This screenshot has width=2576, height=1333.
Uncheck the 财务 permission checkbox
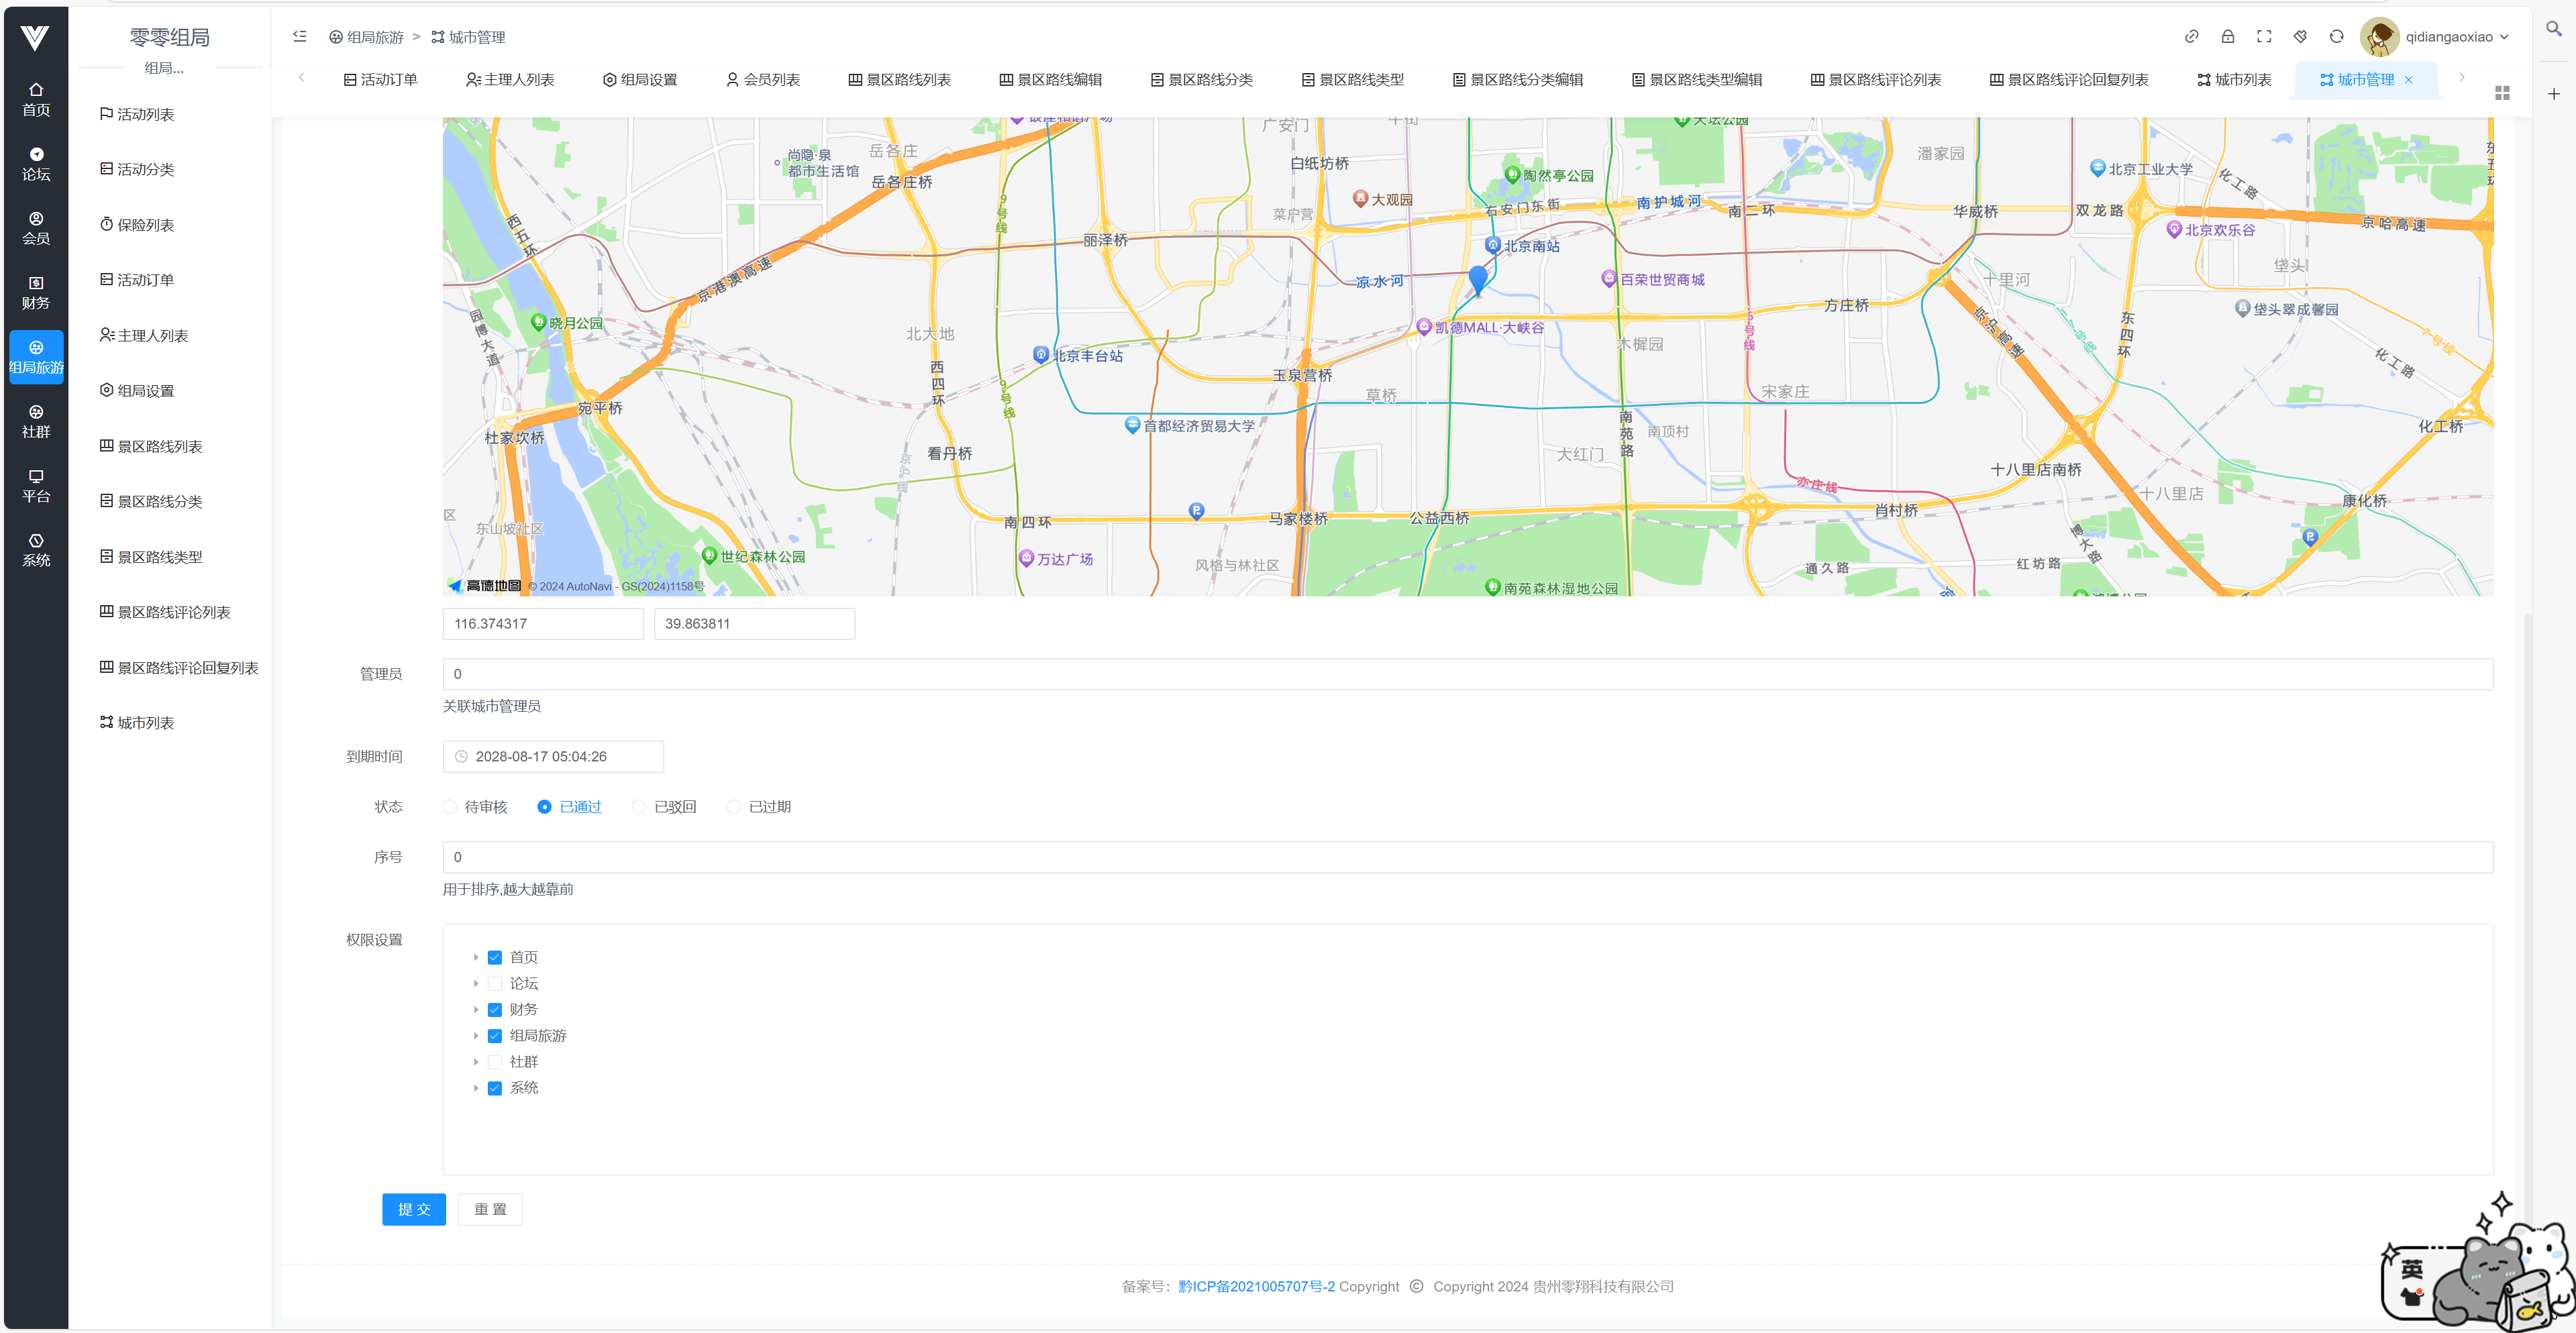click(495, 1010)
